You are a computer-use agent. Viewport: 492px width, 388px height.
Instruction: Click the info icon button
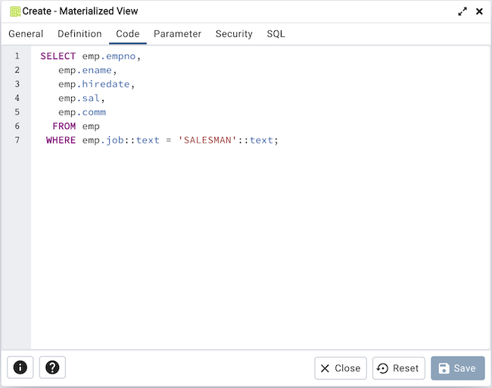(x=20, y=368)
